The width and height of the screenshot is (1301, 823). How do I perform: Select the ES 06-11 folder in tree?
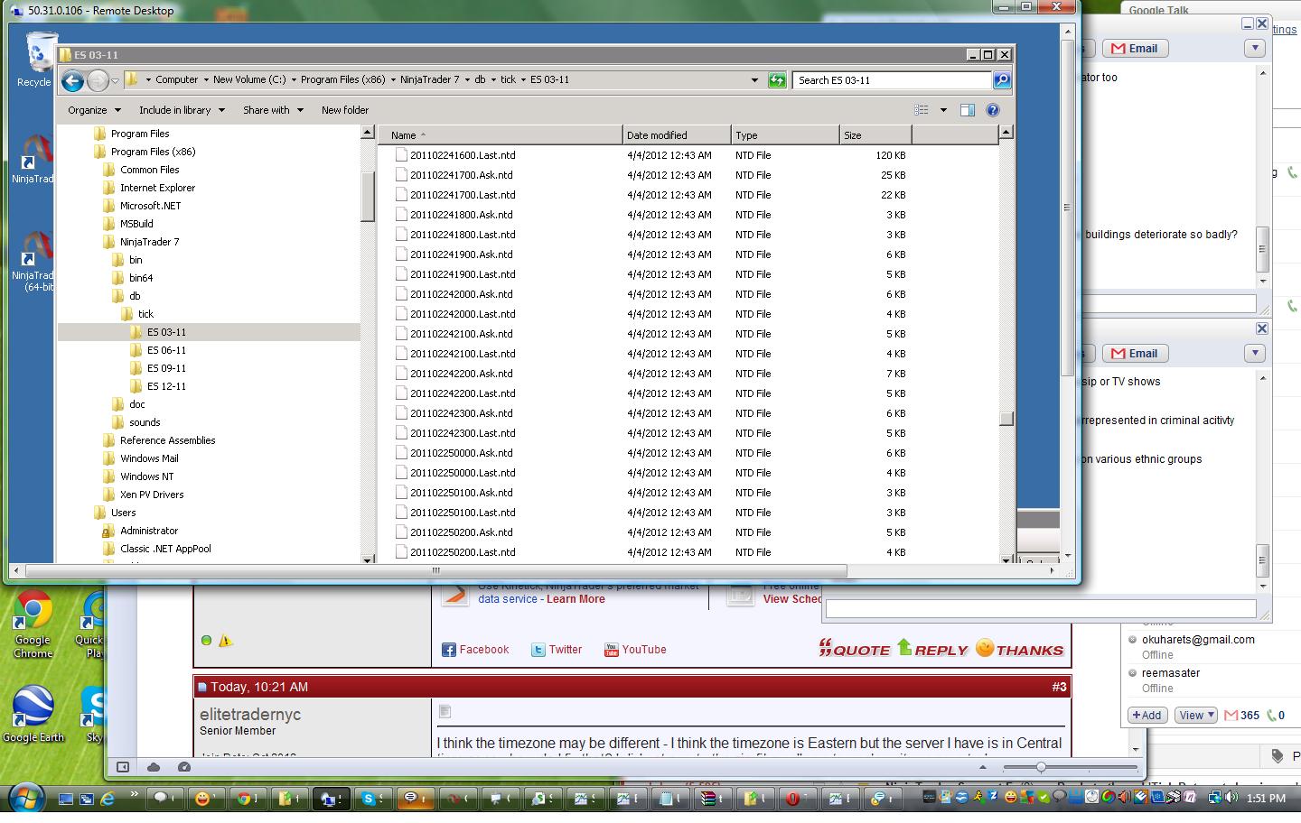(166, 350)
